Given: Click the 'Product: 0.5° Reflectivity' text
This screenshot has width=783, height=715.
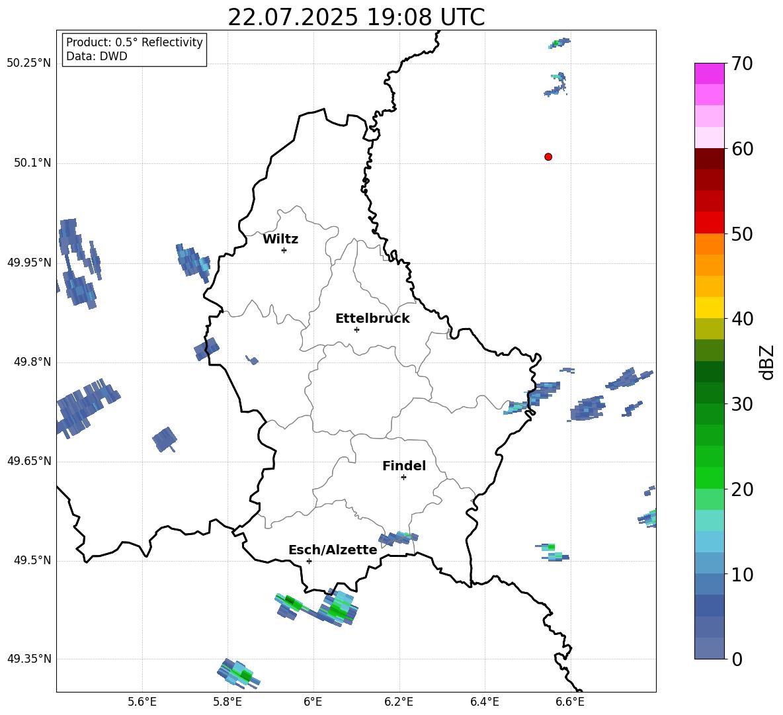Looking at the screenshot, I should (134, 42).
